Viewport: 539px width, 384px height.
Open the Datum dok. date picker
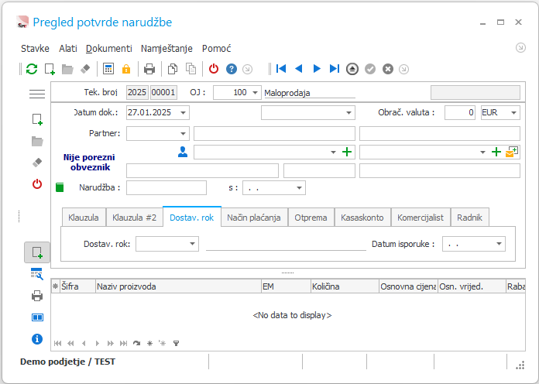pyautogui.click(x=184, y=112)
